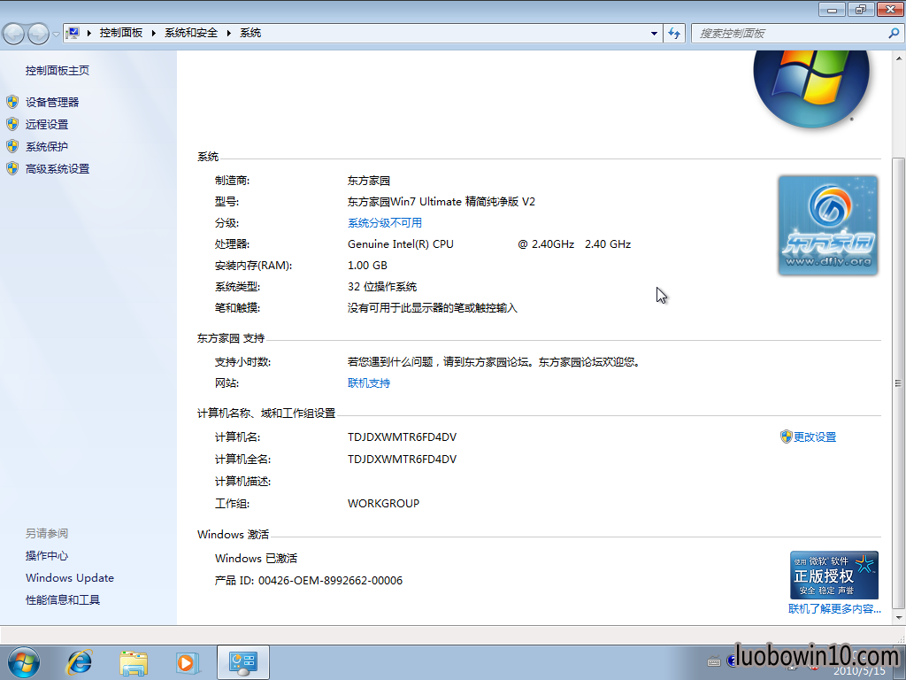Go back with the Back arrow button
The width and height of the screenshot is (906, 680).
(x=14, y=34)
